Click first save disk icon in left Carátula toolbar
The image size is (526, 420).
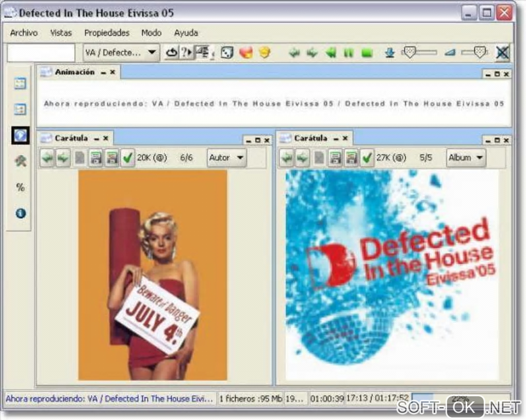[96, 157]
